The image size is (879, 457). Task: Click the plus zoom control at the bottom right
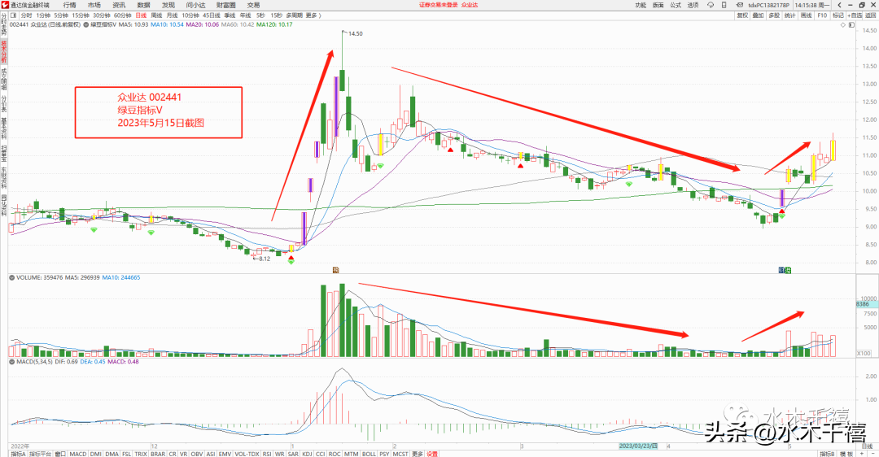[x=862, y=454]
